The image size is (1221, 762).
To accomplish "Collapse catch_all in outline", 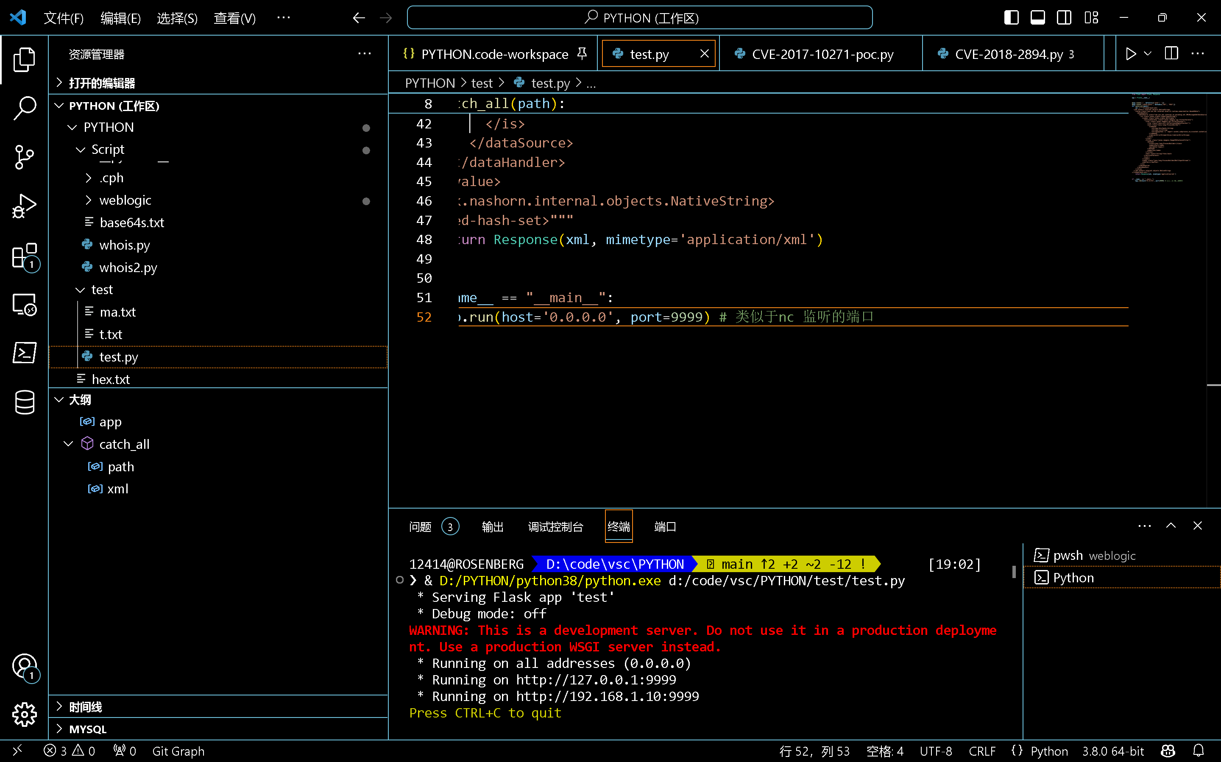I will click(68, 444).
